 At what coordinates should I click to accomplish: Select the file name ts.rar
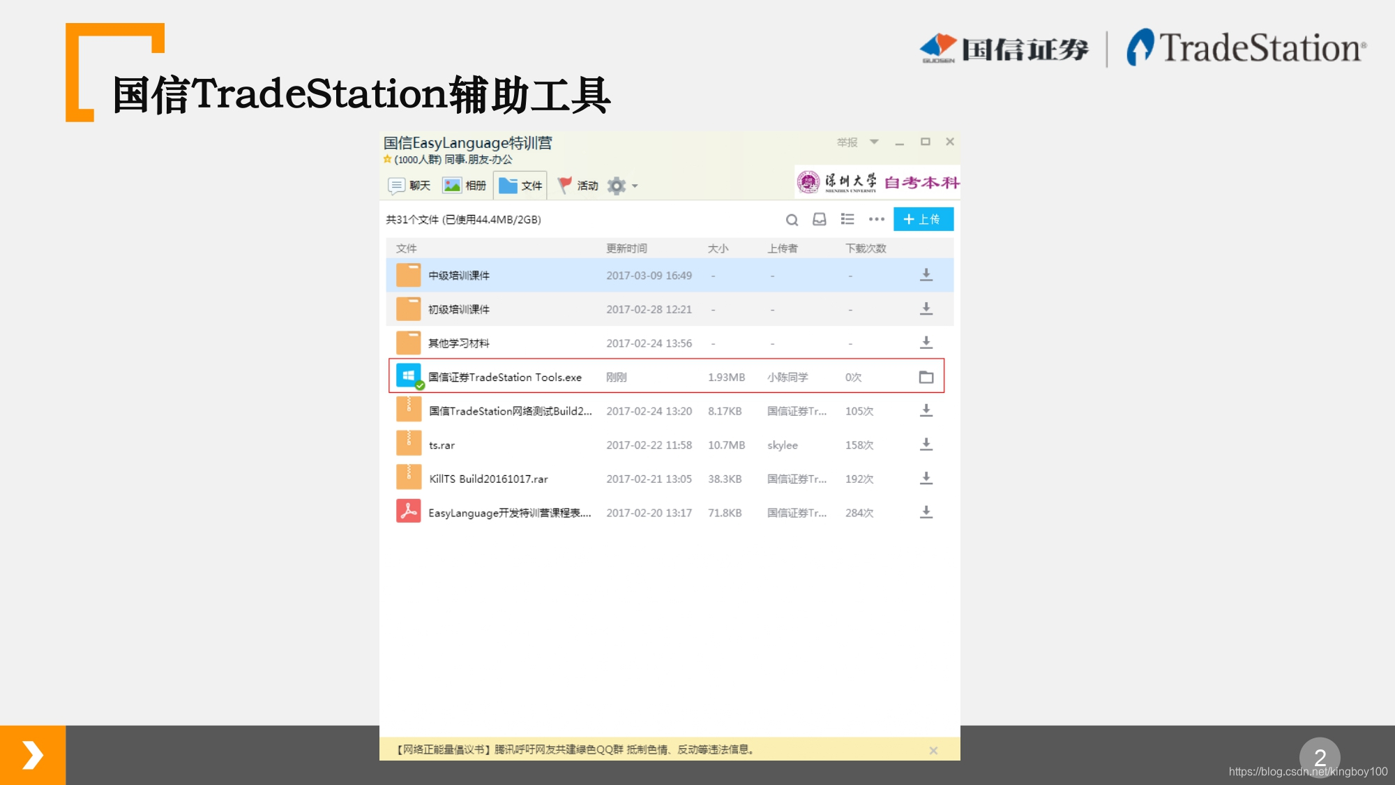click(442, 445)
